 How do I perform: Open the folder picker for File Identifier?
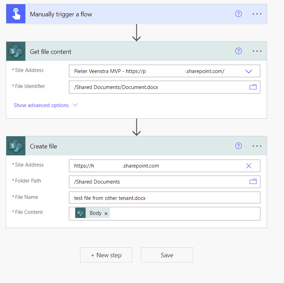253,87
